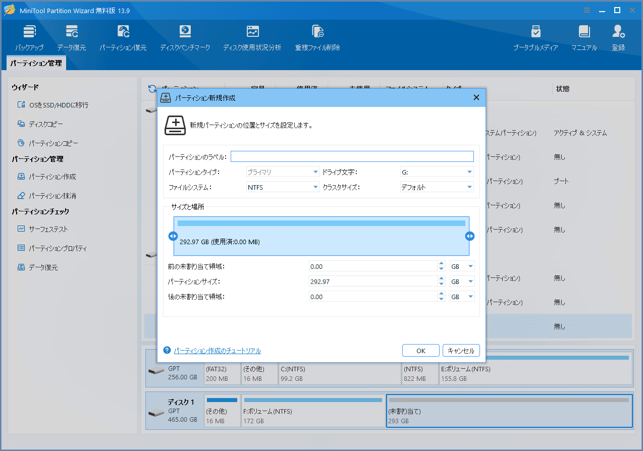Launch パーティション復元 from the toolbar
The height and width of the screenshot is (451, 643).
[123, 38]
